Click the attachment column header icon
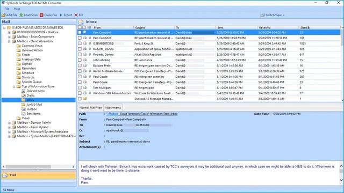 tap(90, 27)
